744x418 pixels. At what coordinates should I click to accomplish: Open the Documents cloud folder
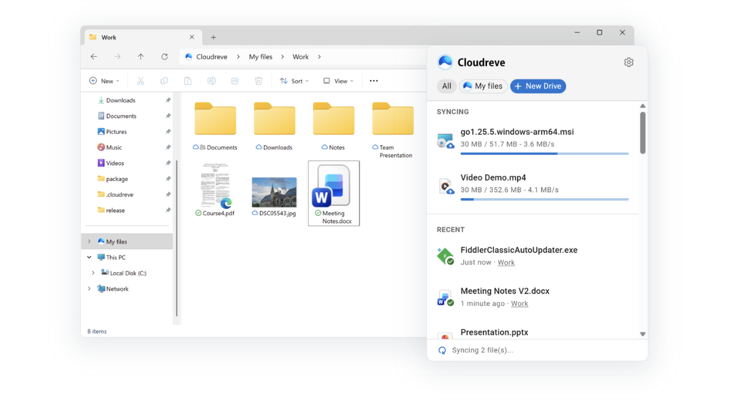click(215, 126)
